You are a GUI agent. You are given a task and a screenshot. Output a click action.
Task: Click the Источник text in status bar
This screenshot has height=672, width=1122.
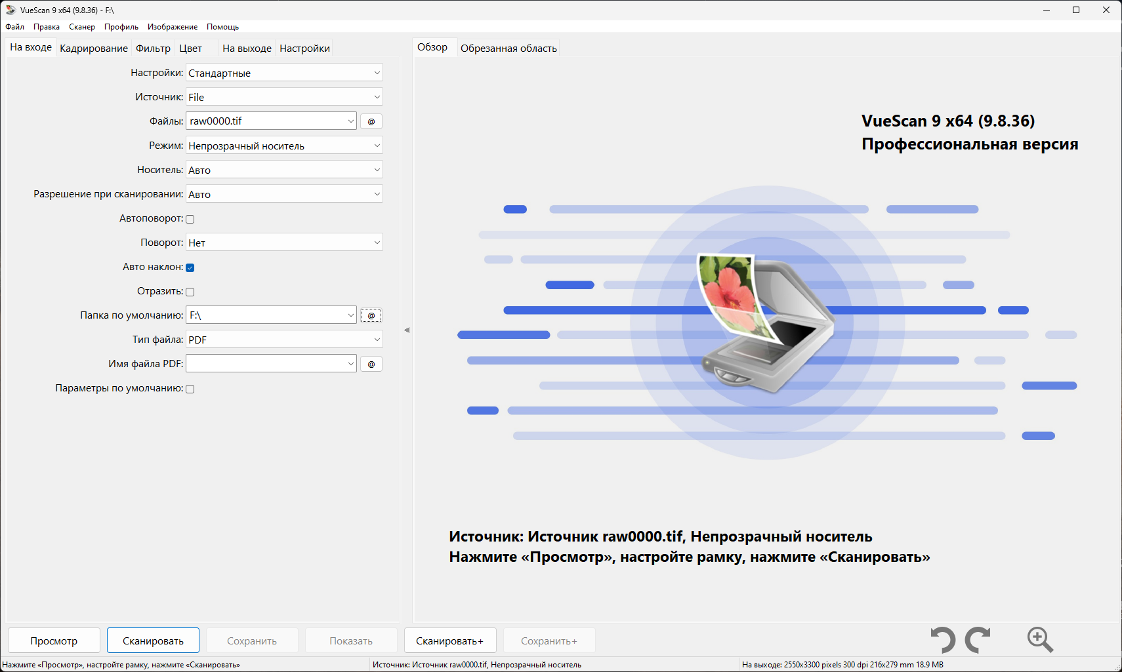477,665
